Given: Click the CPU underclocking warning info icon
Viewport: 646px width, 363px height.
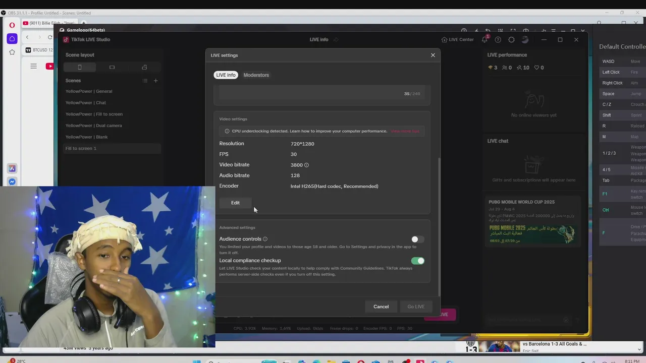Looking at the screenshot, I should [x=227, y=131].
